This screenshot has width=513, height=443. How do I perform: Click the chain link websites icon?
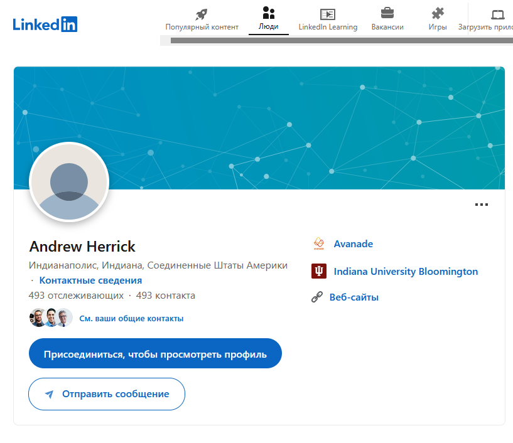[317, 297]
